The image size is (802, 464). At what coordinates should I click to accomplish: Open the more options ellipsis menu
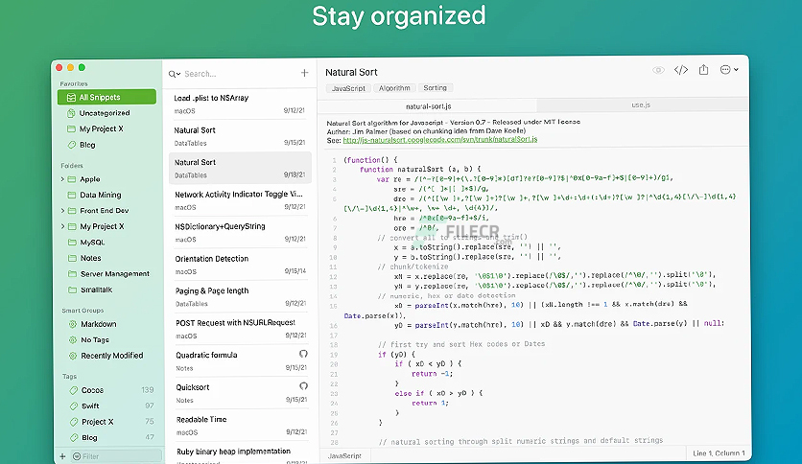tap(728, 69)
